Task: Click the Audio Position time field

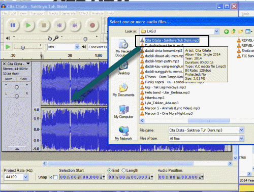Action: [181, 177]
